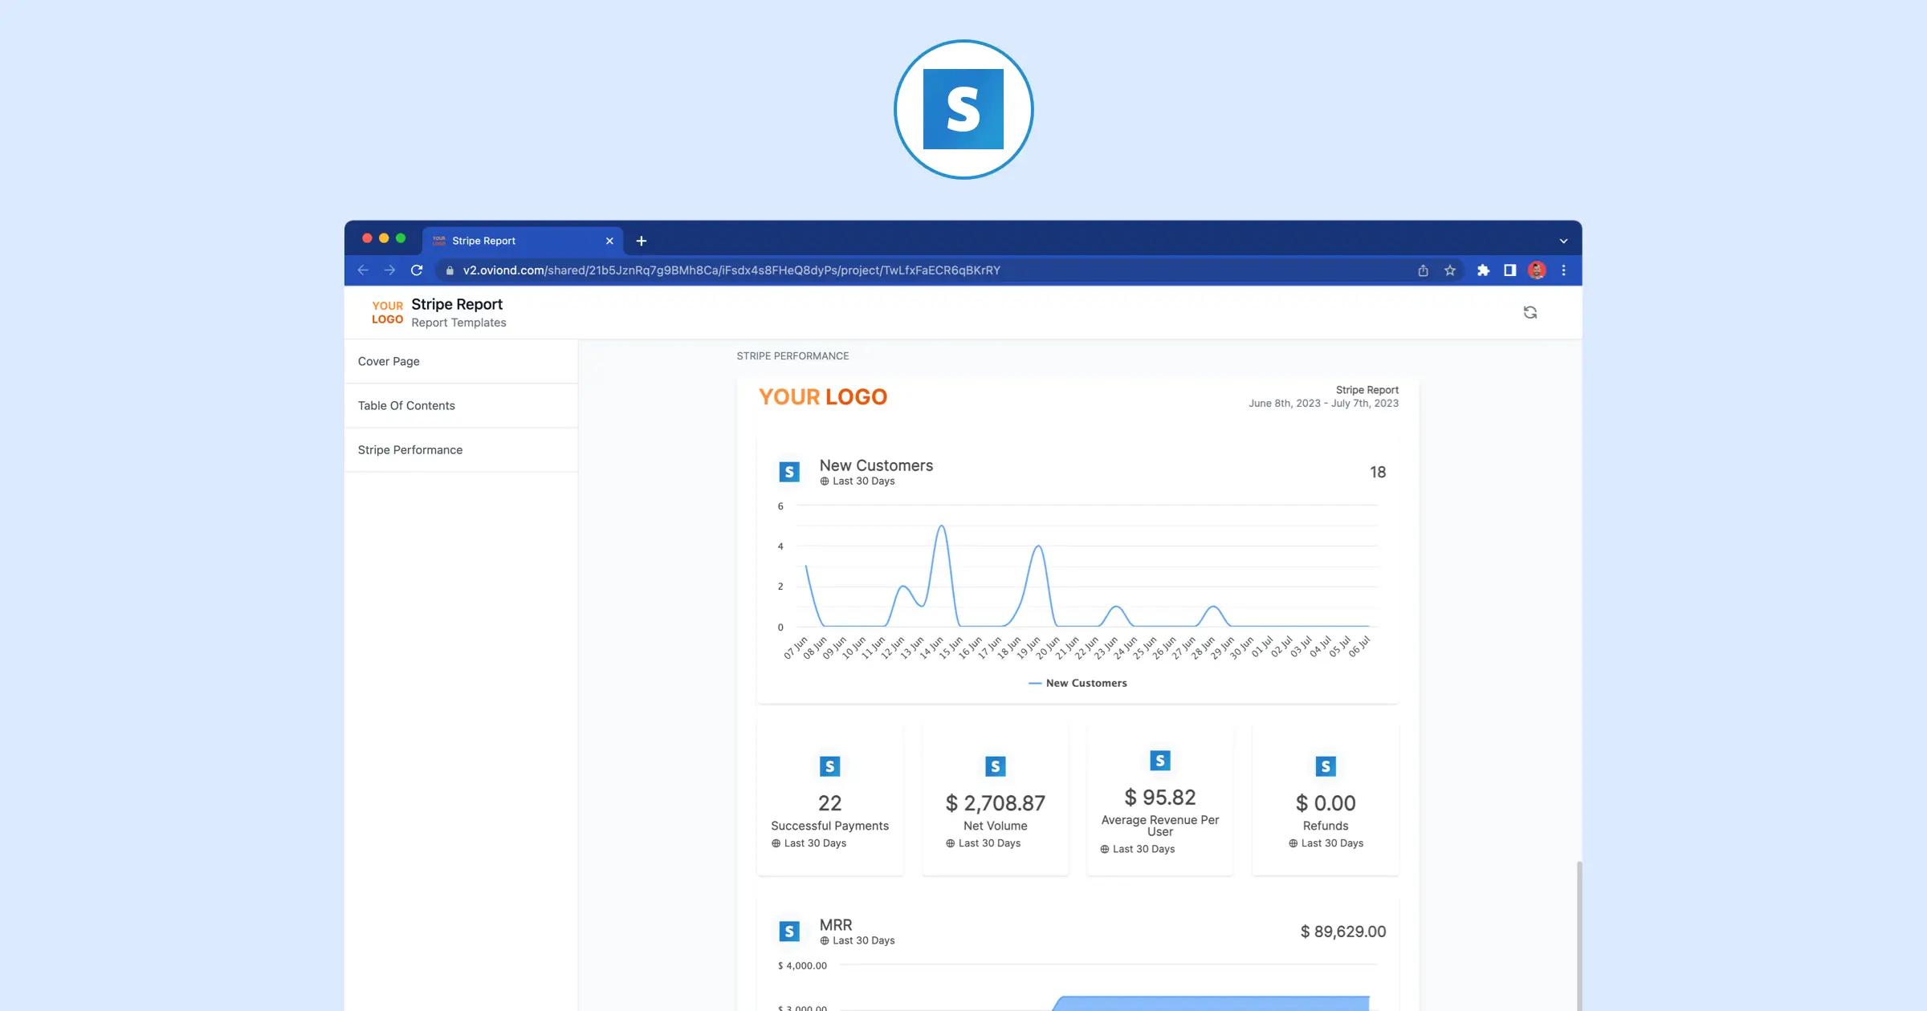The width and height of the screenshot is (1927, 1011).
Task: Click the Refunds label
Action: pos(1326,826)
